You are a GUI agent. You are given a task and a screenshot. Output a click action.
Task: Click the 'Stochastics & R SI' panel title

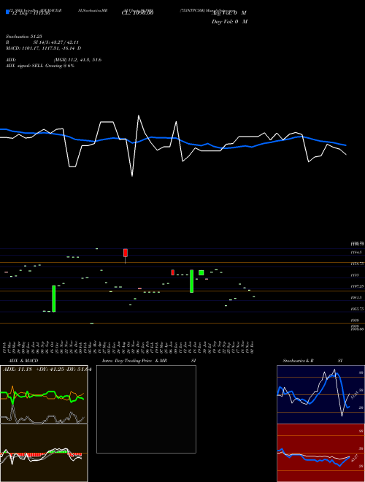pyautogui.click(x=312, y=361)
